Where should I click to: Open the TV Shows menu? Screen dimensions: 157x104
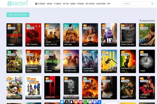57,4
